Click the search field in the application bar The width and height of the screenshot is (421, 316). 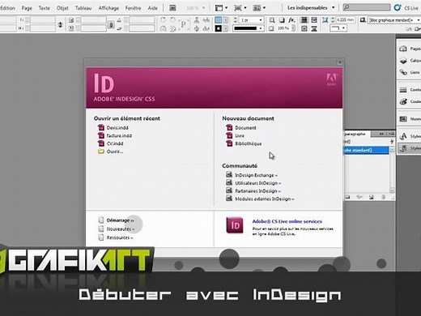click(367, 7)
